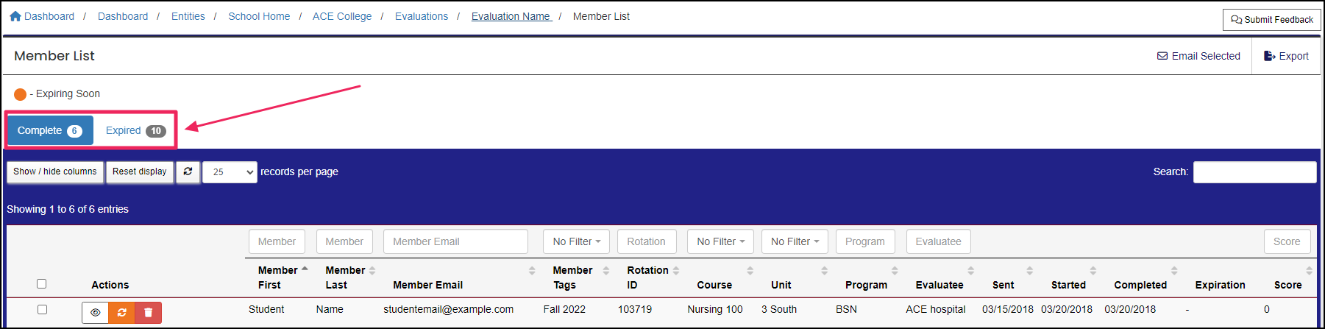1325x329 pixels.
Task: Click the BSN program cell
Action: coord(846,309)
